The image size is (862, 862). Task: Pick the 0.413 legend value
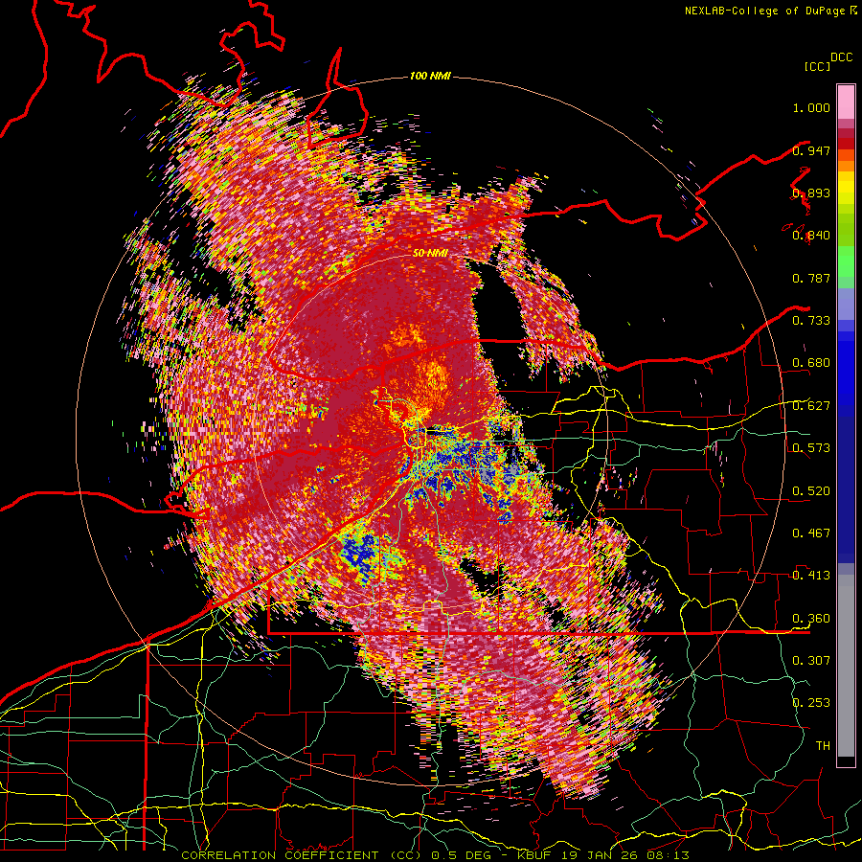811,576
